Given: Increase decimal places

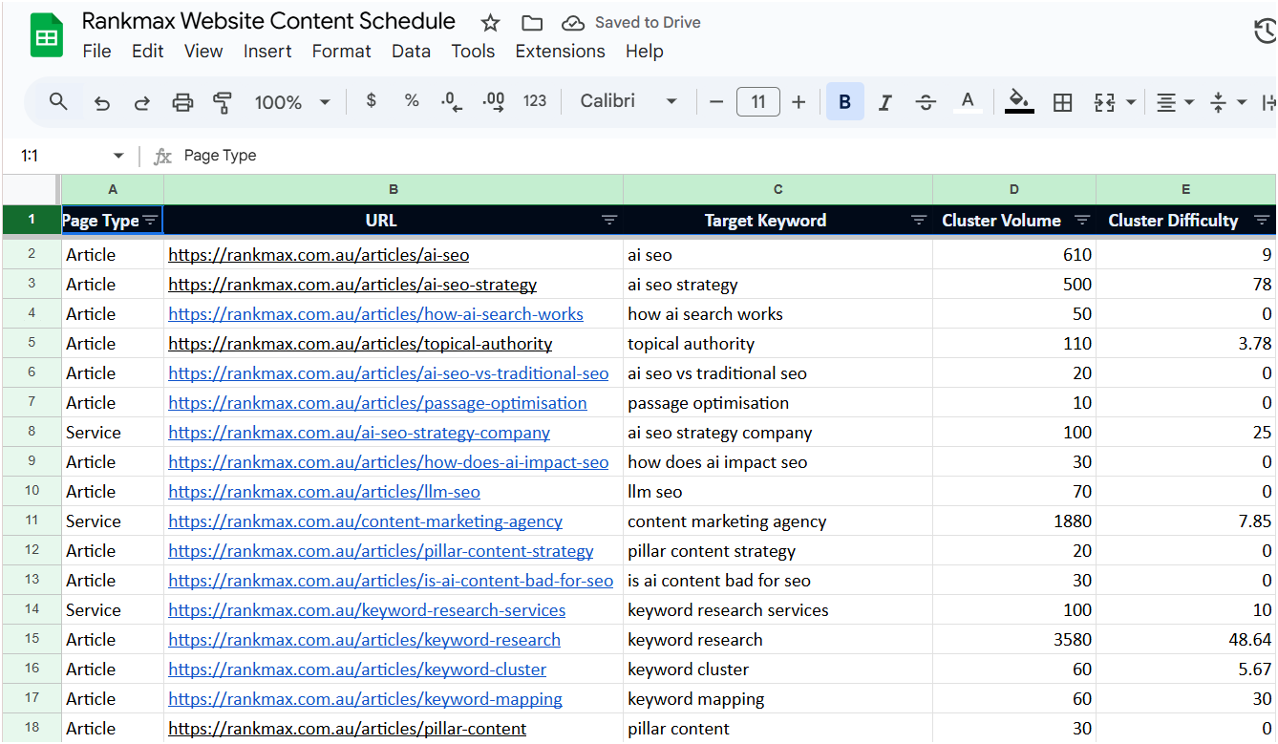Looking at the screenshot, I should point(493,100).
